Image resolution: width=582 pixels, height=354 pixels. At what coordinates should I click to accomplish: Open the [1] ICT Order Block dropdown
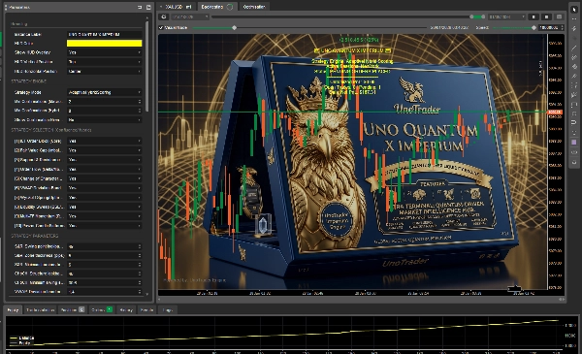[x=105, y=141]
